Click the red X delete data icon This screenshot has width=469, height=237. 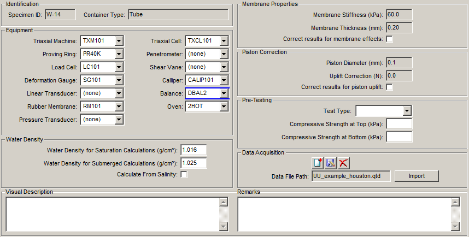(343, 163)
